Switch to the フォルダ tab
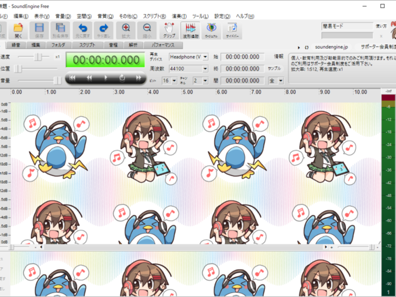Viewport: 396px width, 297px height. pyautogui.click(x=58, y=45)
